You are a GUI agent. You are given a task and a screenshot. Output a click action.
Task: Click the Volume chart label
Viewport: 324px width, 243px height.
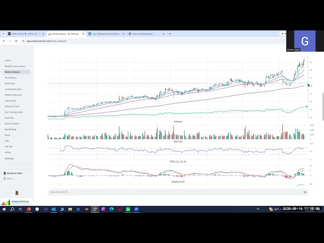click(x=178, y=121)
